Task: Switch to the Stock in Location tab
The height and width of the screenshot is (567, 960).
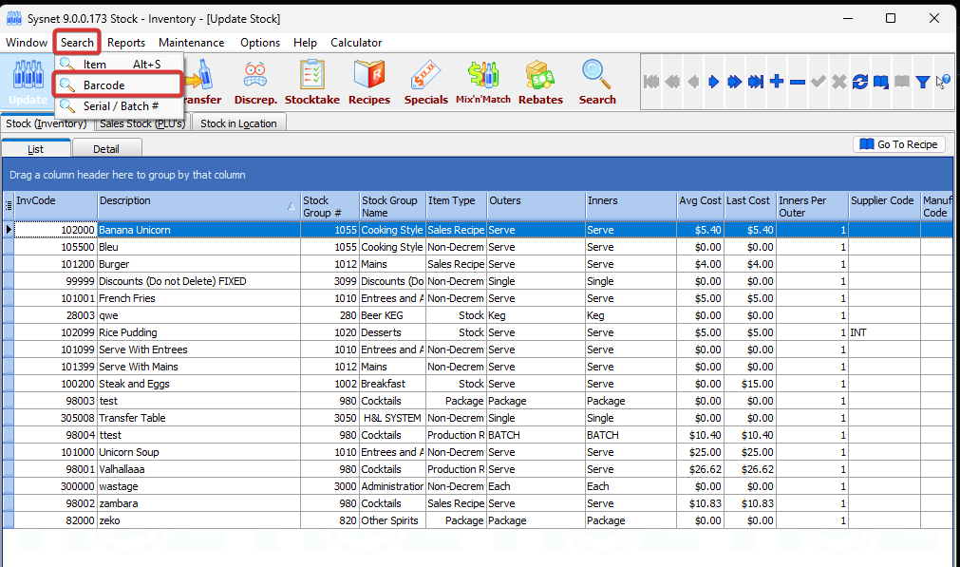Action: (x=238, y=123)
